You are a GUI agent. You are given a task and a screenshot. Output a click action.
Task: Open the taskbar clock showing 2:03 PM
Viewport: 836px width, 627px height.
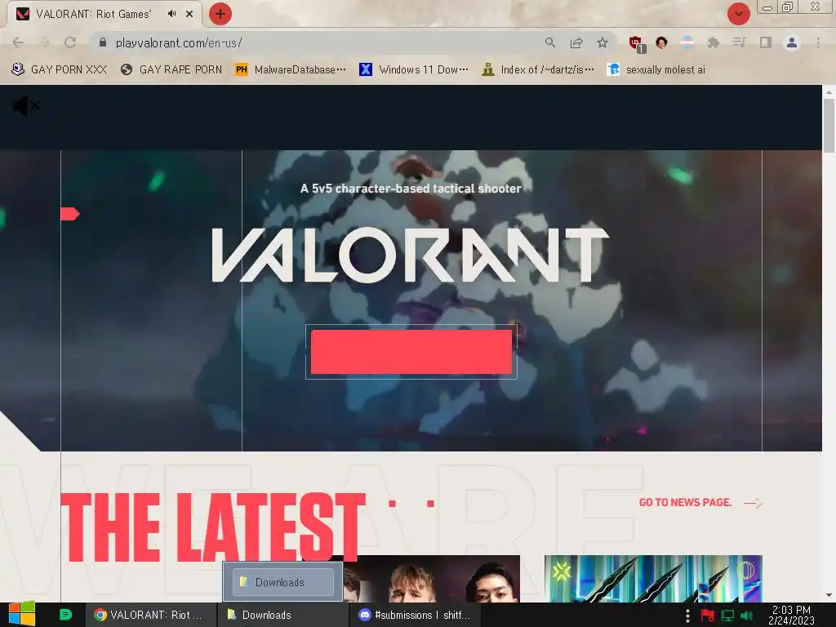pos(791,615)
